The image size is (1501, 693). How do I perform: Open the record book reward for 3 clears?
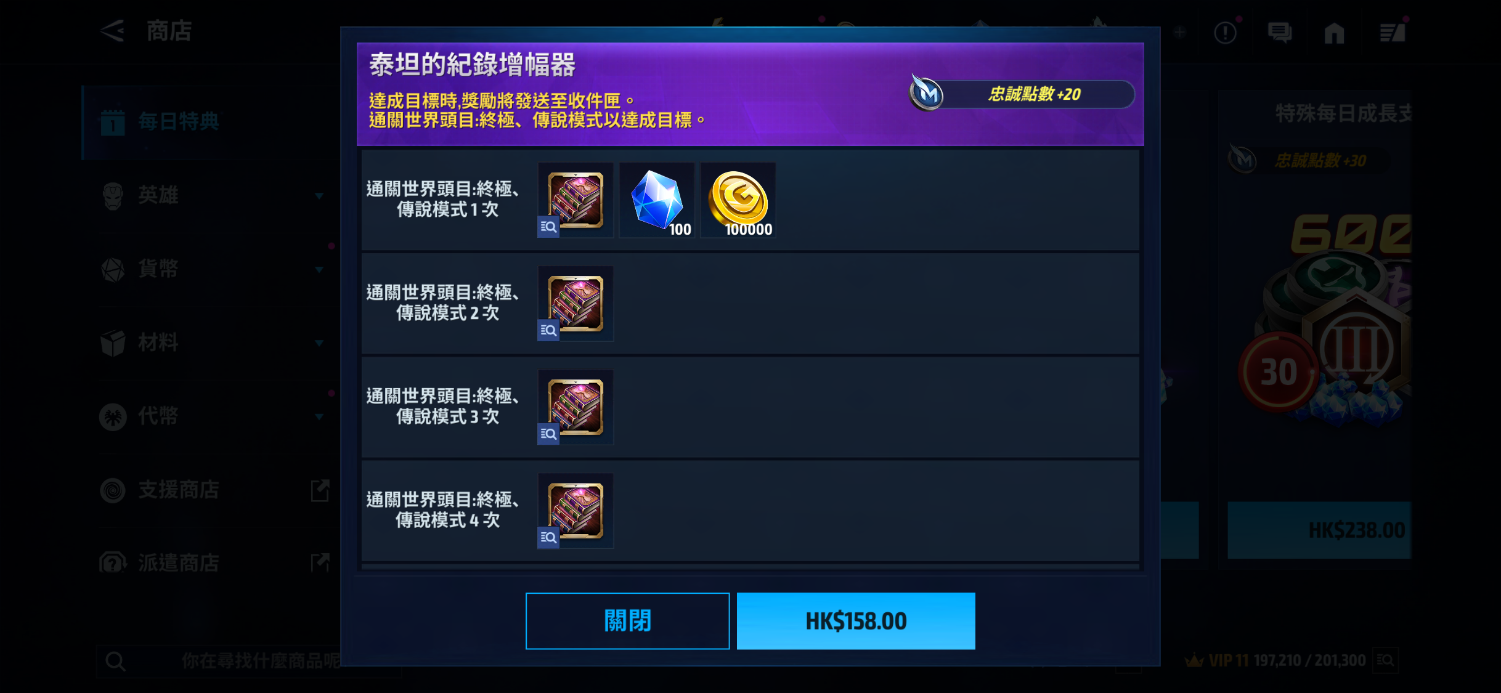coord(576,407)
